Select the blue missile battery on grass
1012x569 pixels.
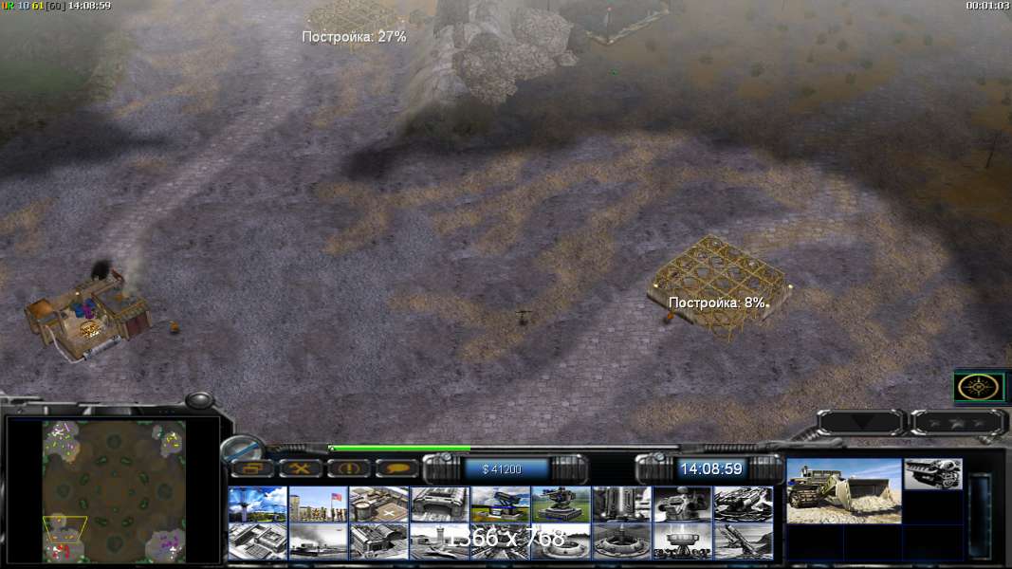(500, 505)
